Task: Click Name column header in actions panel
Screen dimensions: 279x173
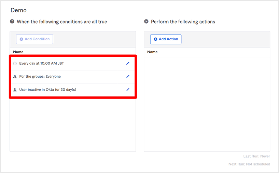Action: click(152, 52)
